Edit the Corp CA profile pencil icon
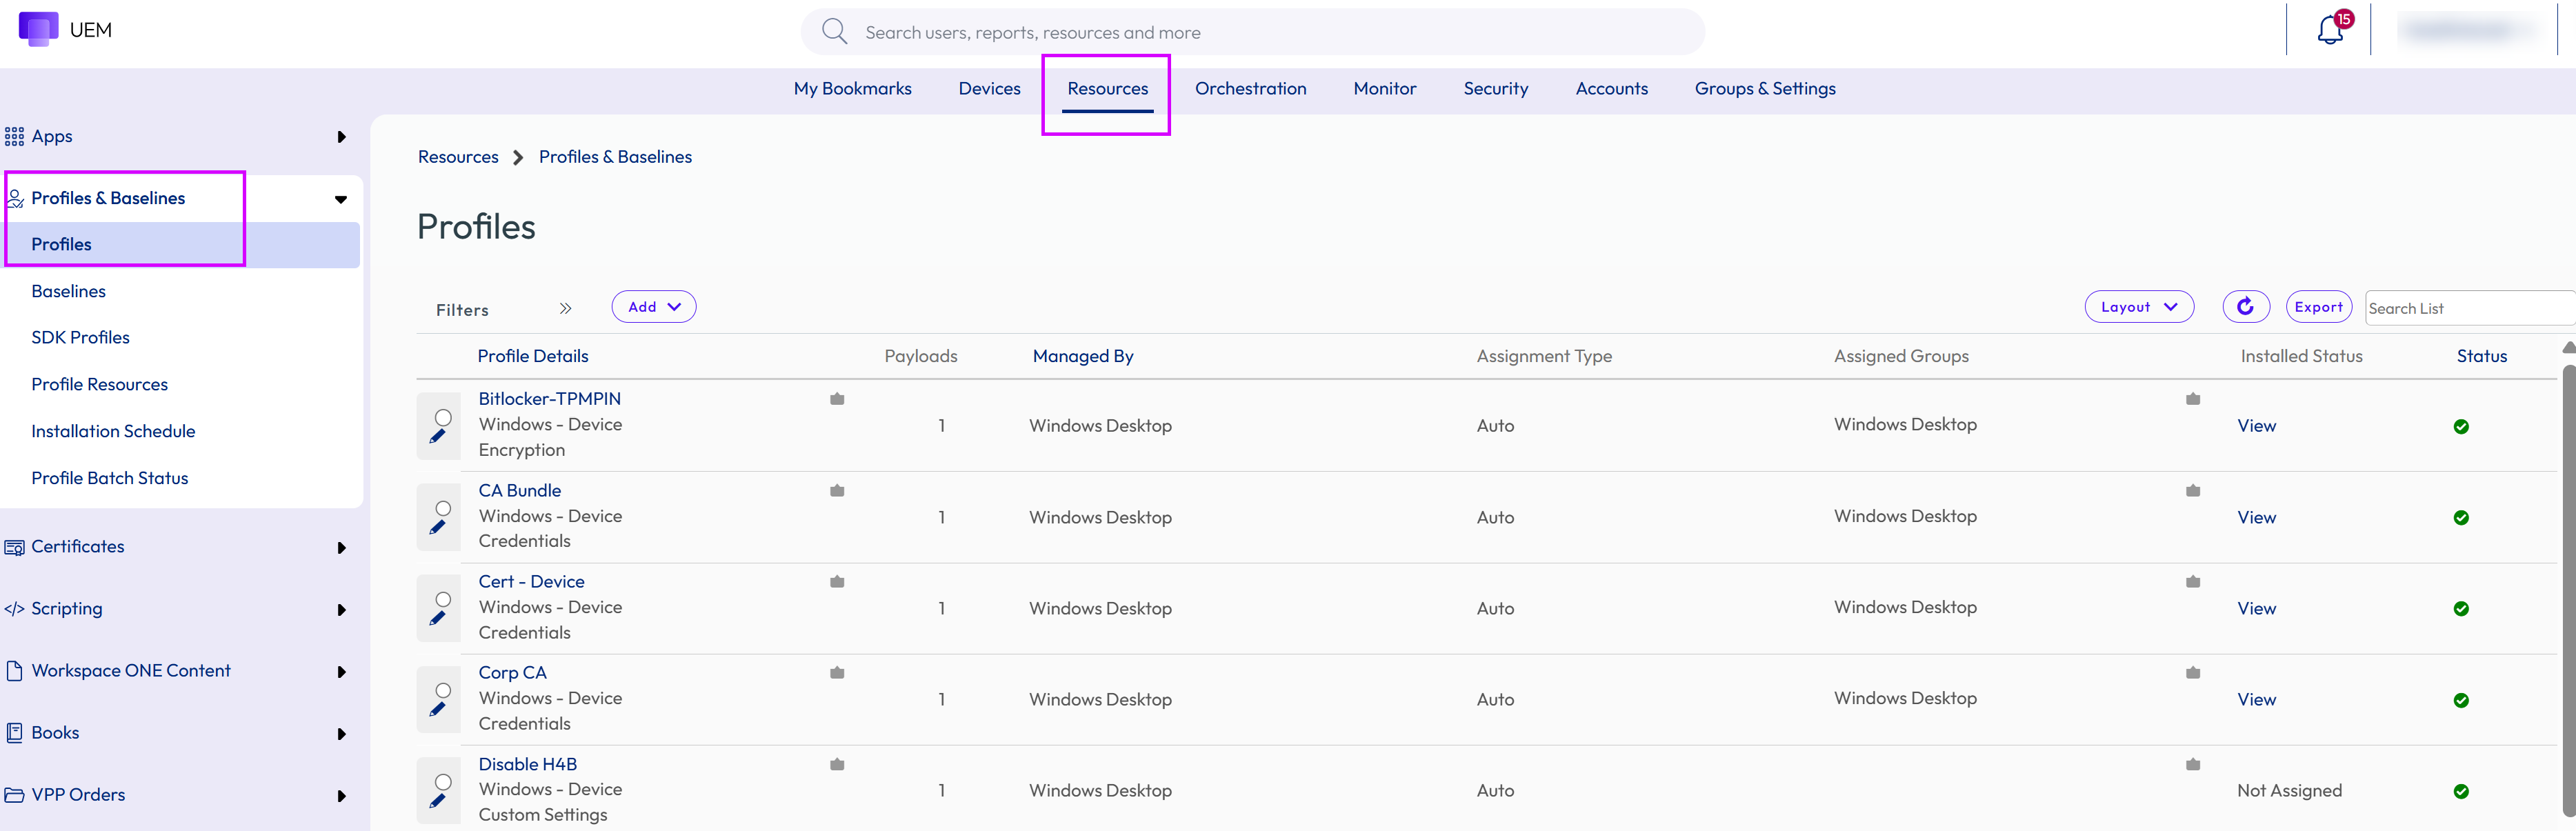 click(x=438, y=709)
